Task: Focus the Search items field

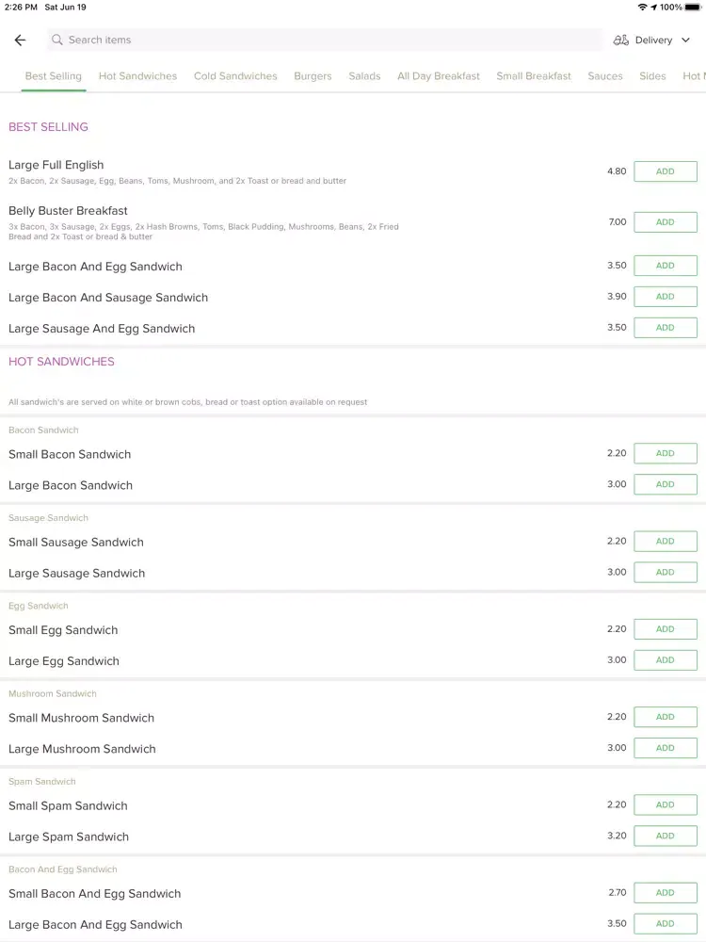Action: (x=325, y=40)
